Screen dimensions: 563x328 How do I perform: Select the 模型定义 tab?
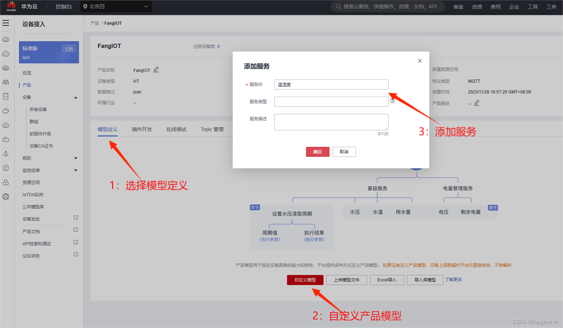[108, 129]
